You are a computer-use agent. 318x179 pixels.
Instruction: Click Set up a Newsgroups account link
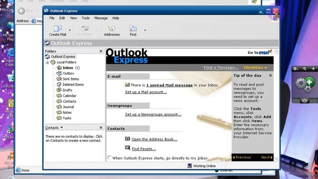click(x=154, y=114)
